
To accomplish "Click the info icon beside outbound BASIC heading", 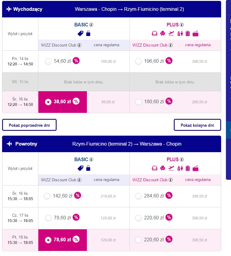I will tap(91, 25).
